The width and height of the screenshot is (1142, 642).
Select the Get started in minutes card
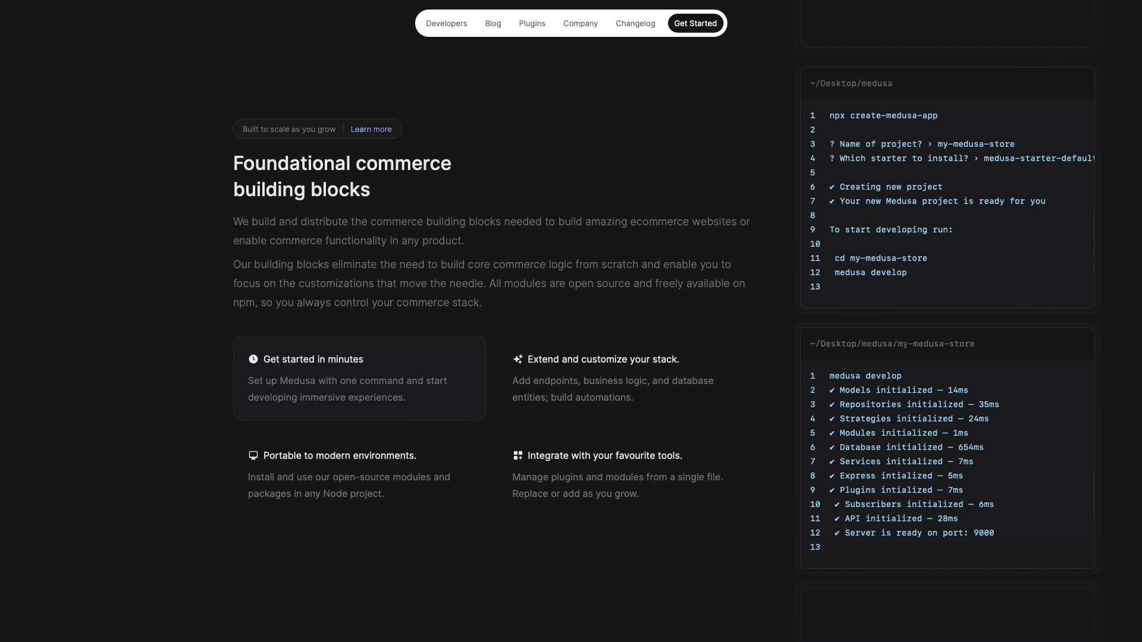(x=359, y=378)
